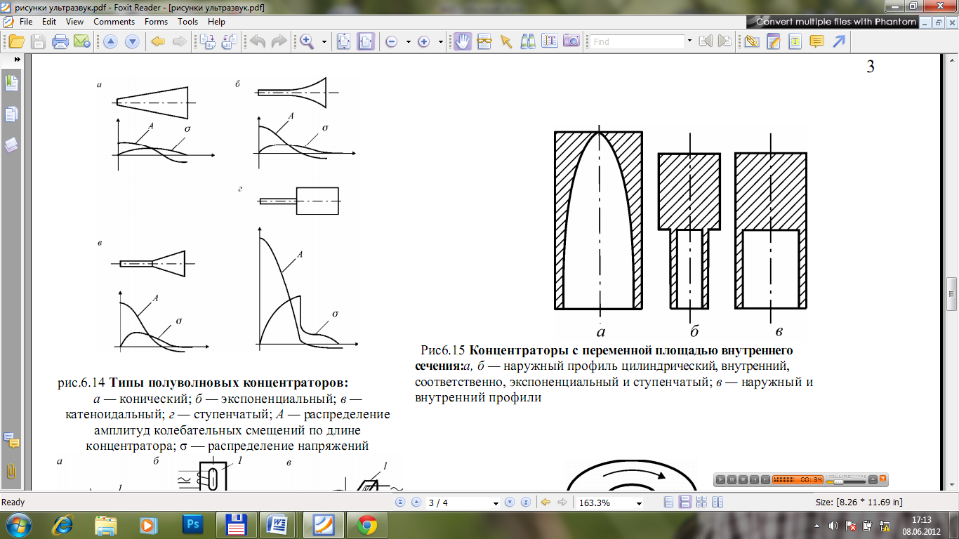Select Continuous page layout in status bar
This screenshot has width=959, height=539.
click(684, 503)
